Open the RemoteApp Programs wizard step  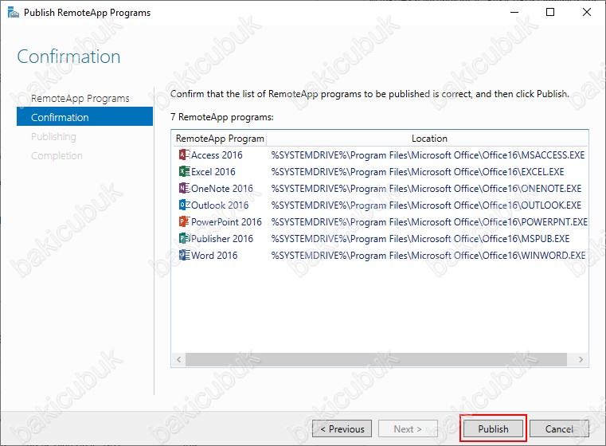(x=80, y=99)
